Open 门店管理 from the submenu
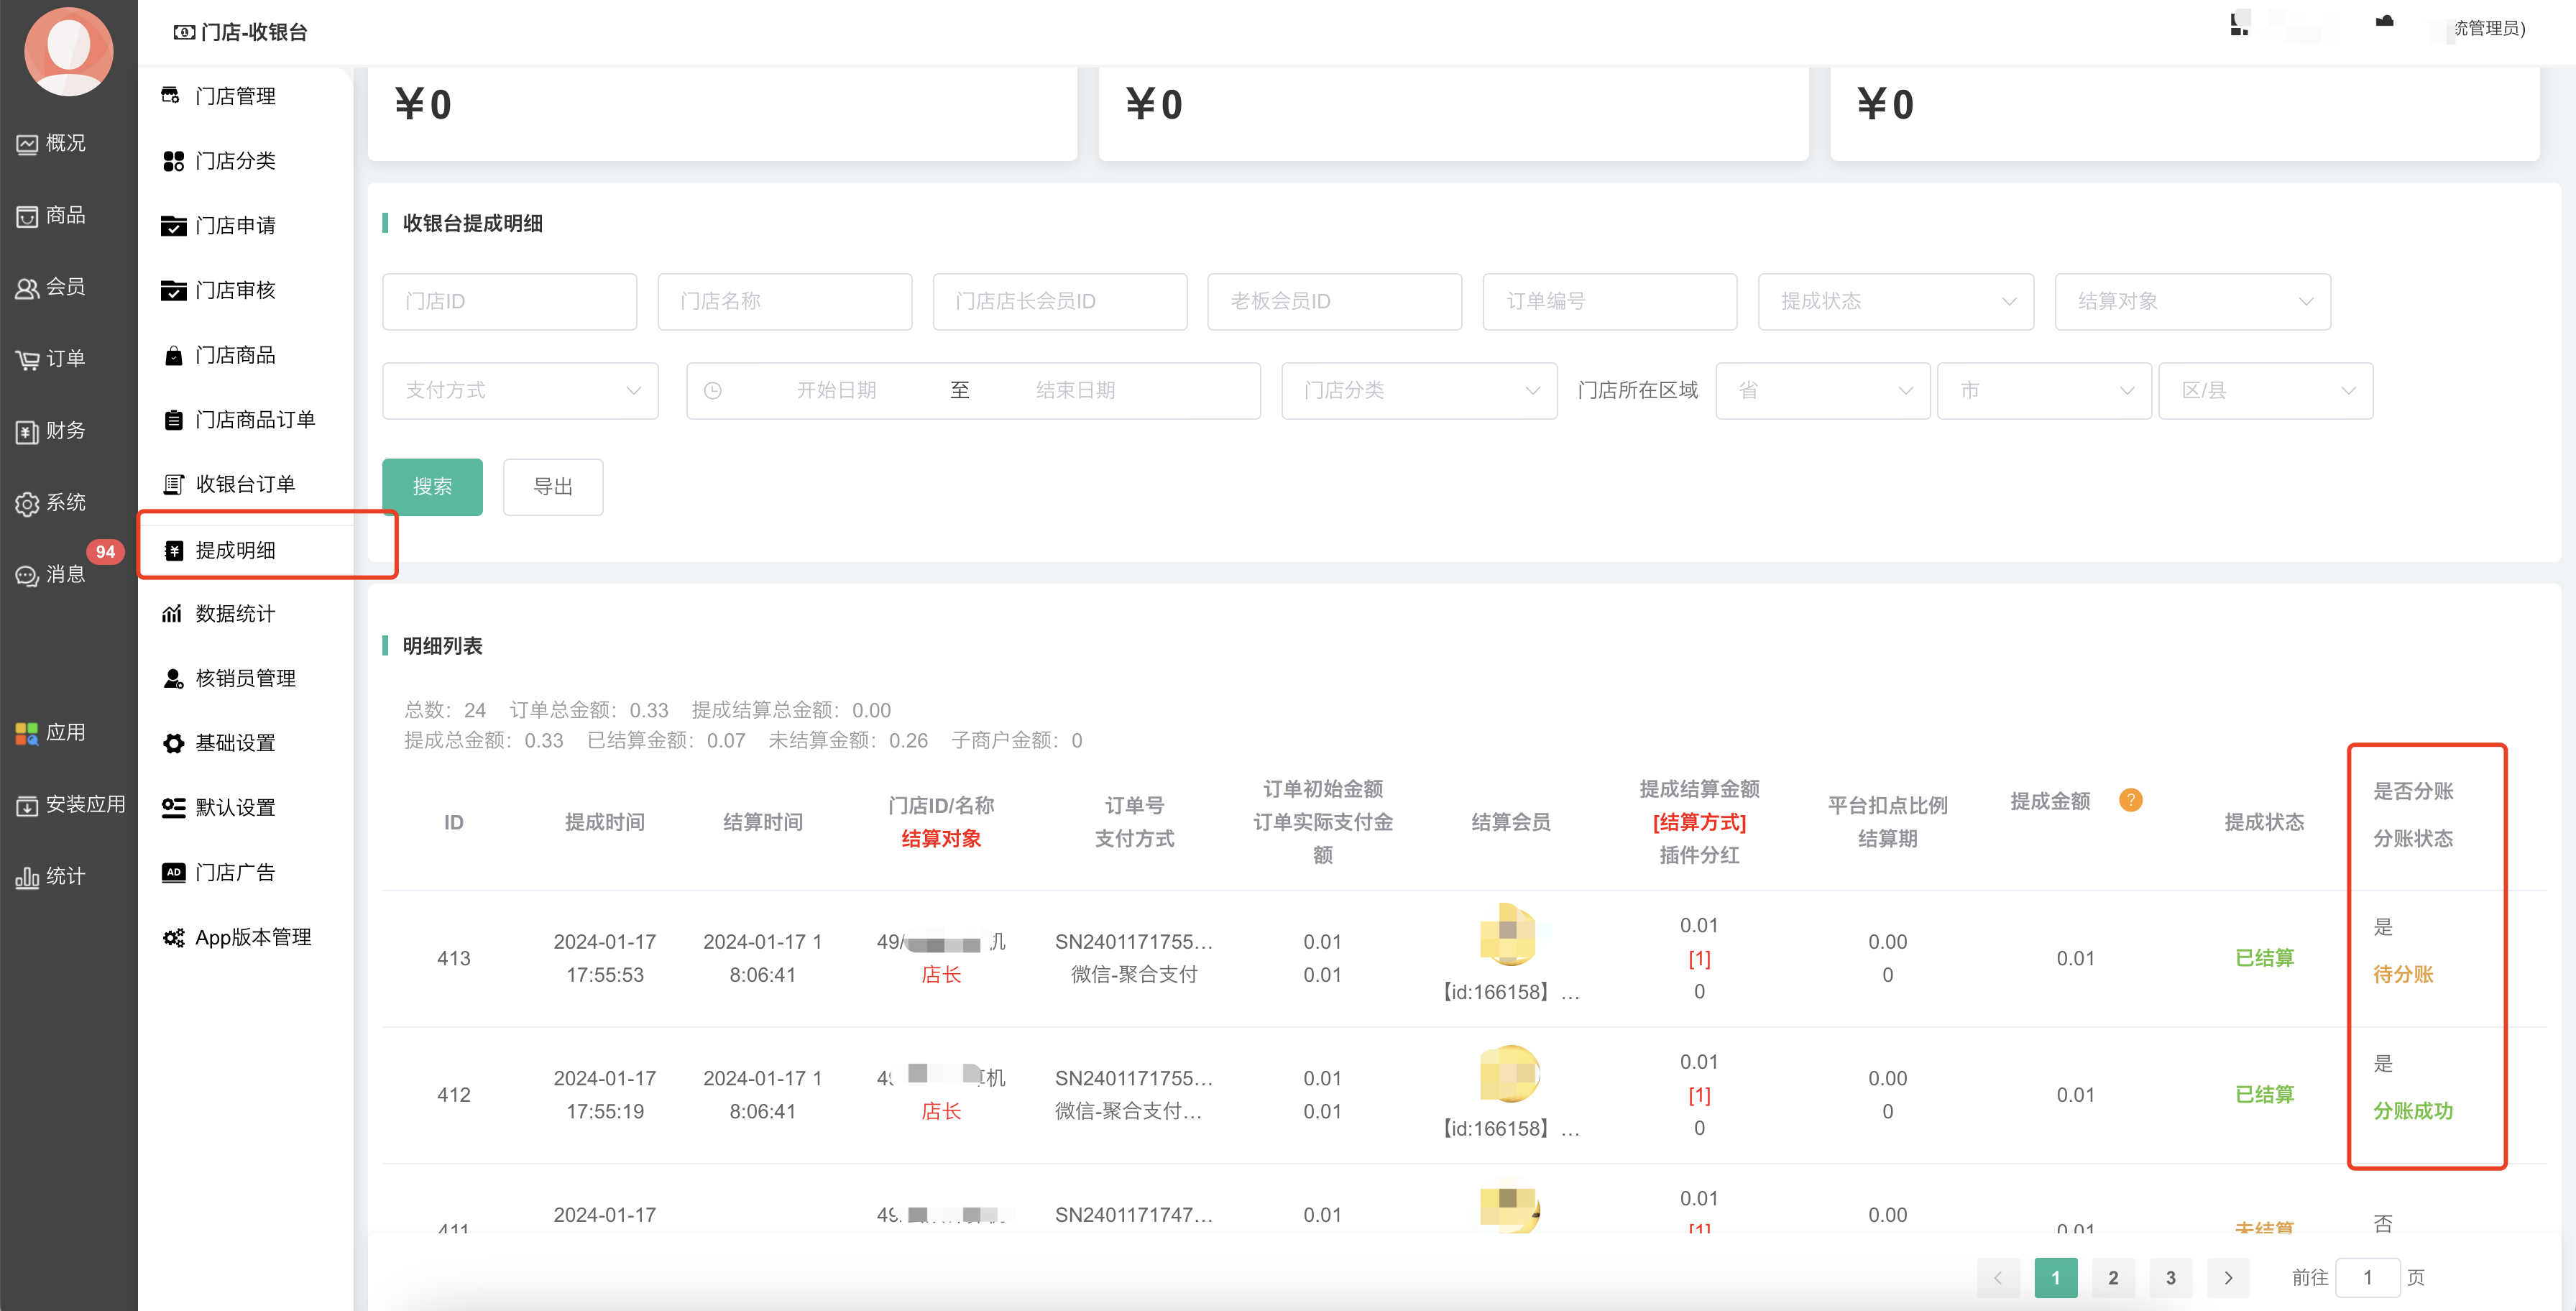Screen dimensions: 2576x1311 point(235,96)
